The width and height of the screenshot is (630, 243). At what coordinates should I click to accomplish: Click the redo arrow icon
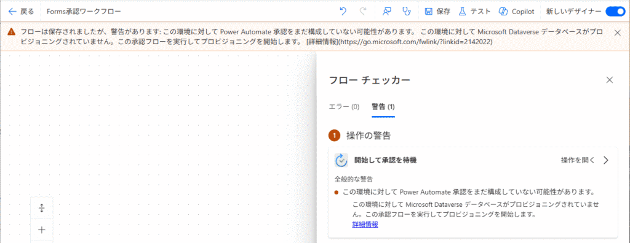(363, 12)
